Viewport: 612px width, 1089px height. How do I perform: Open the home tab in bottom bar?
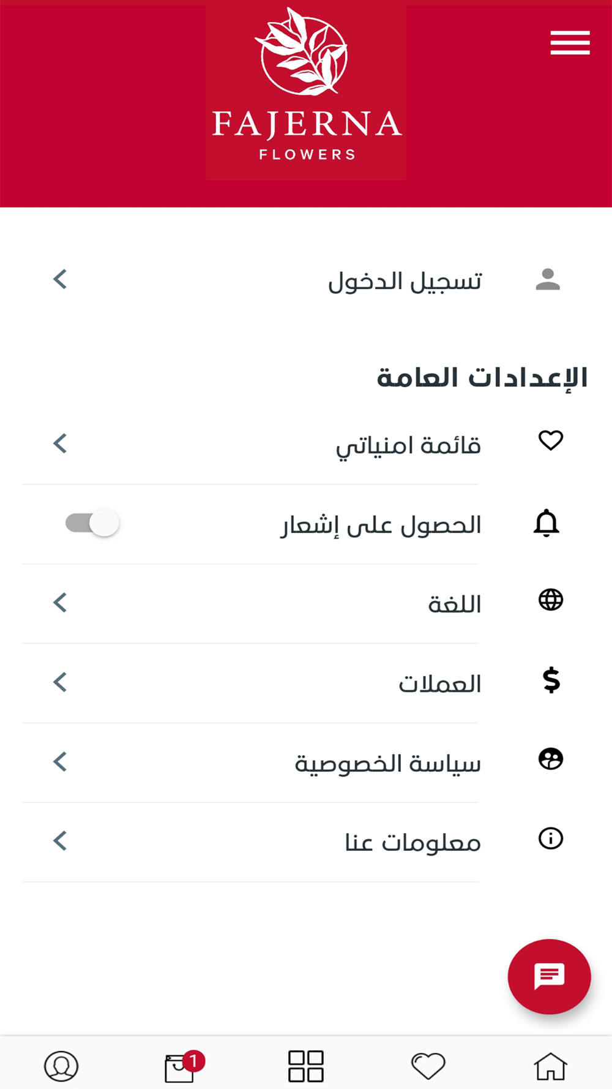coord(551,1066)
